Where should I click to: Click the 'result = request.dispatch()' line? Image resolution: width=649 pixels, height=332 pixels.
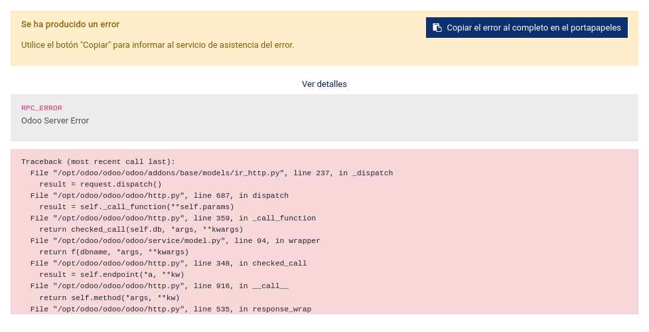point(101,184)
